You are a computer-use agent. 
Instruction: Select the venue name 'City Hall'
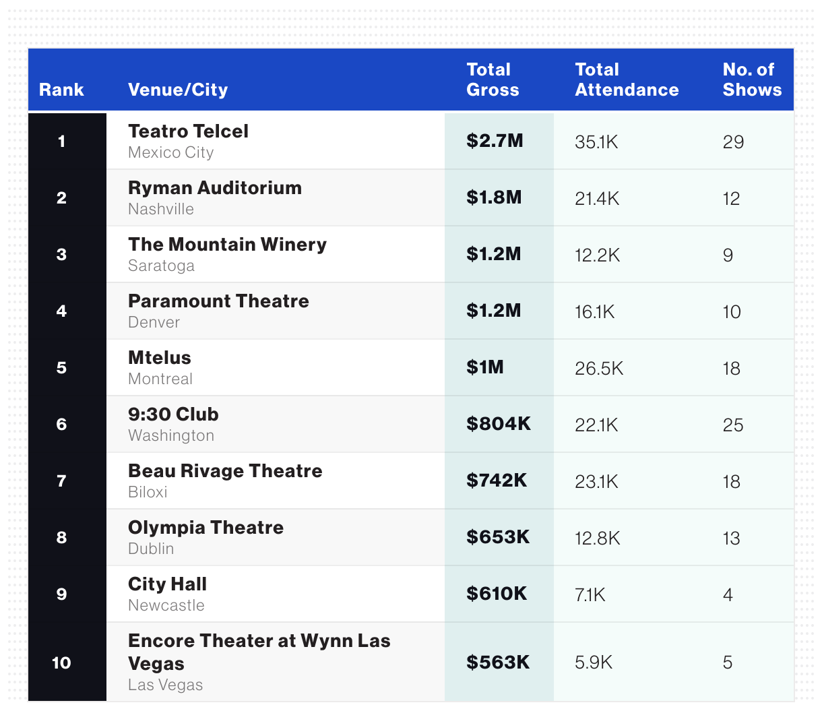167,584
